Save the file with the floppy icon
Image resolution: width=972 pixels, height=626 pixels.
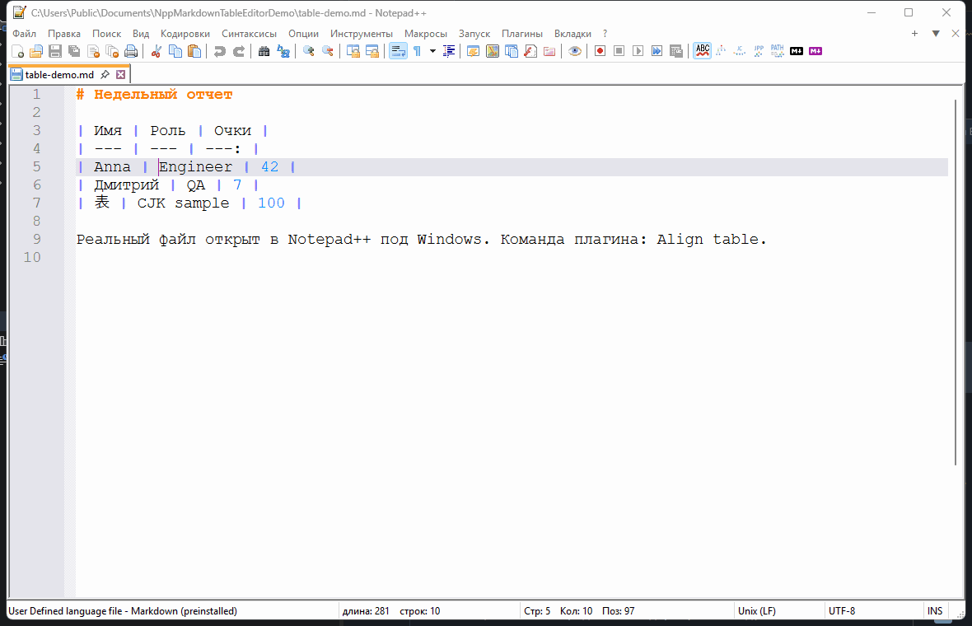pyautogui.click(x=55, y=51)
